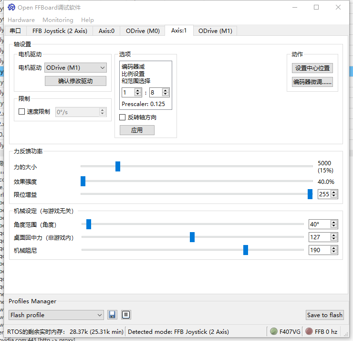
Task: Expand the 电机驱动 ODrive (M1) dropdown
Action: [x=75, y=68]
